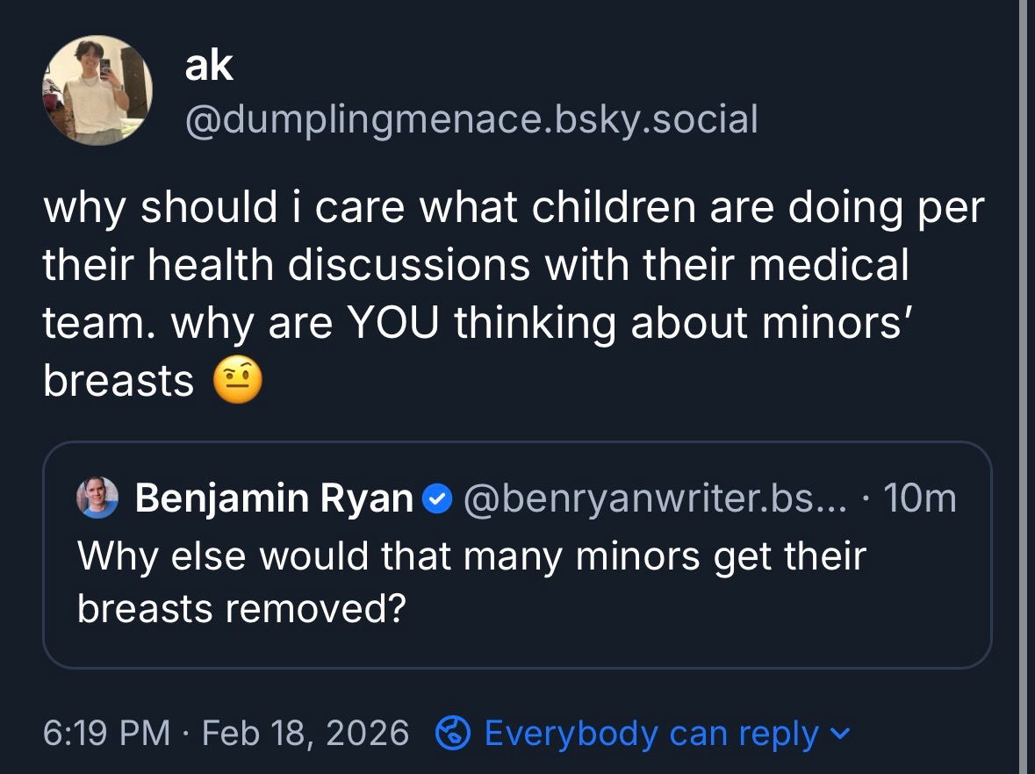Click the blue verified checkmark badge

point(437,499)
